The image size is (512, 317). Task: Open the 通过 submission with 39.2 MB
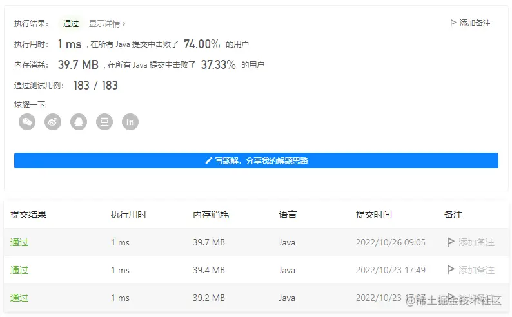coord(19,298)
